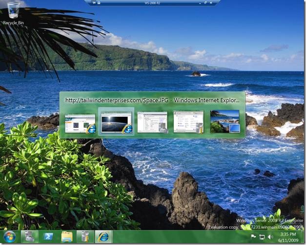The height and width of the screenshot is (245, 306).
Task: Switch to the third window thumbnail
Action: coord(152,122)
